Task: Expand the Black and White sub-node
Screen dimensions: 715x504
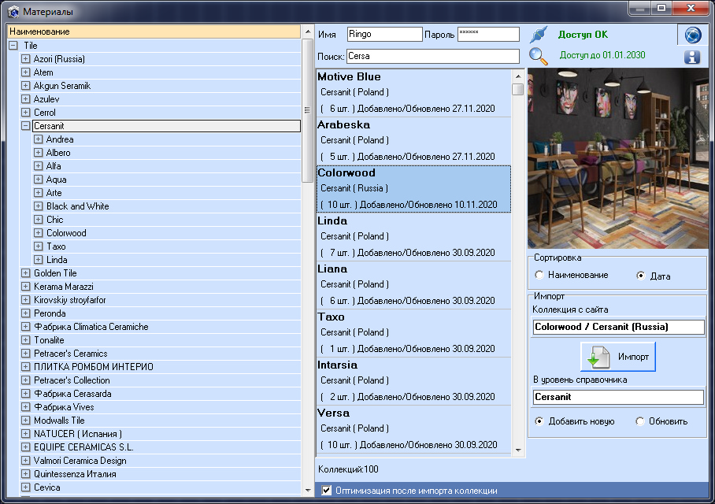Action: pyautogui.click(x=39, y=206)
